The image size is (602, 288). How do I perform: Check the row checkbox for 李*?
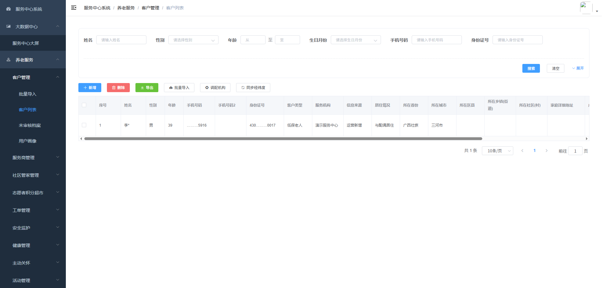(84, 125)
